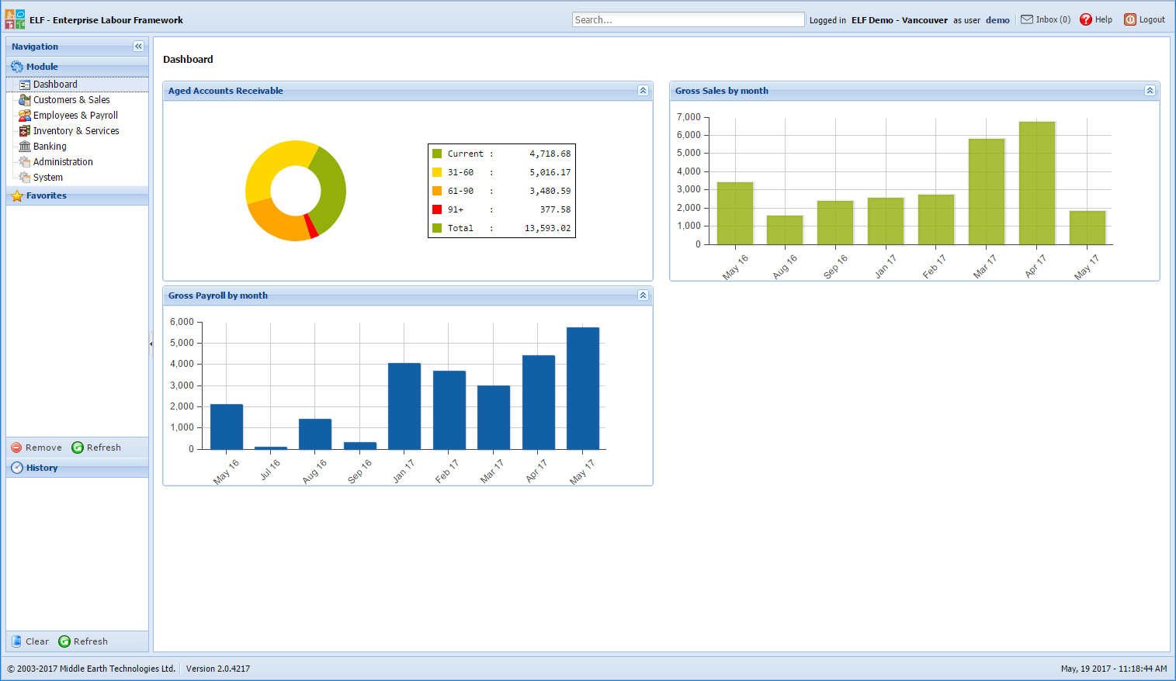Select the Inventory & Services module
Screen dimensions: 1176x681
(76, 130)
